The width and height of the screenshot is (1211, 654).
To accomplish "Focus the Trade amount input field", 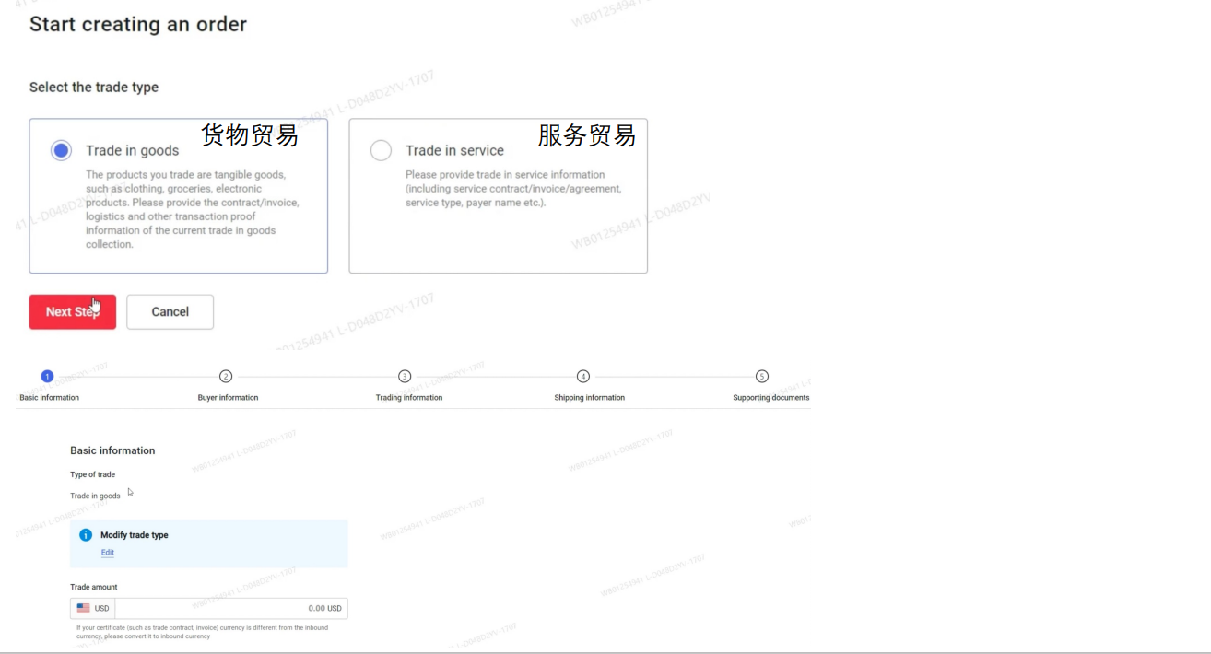I will (230, 609).
